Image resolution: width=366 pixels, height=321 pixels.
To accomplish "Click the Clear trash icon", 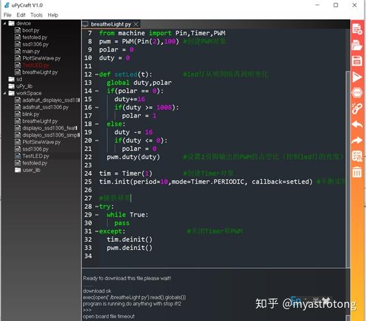I will (x=357, y=172).
